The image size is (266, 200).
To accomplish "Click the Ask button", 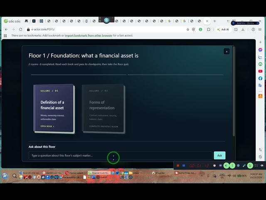I will [219, 155].
